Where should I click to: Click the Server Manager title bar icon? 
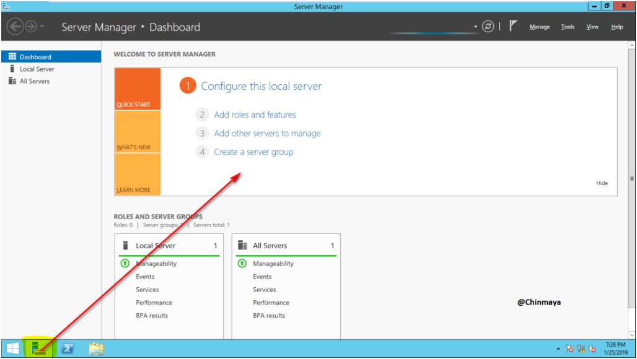6,6
